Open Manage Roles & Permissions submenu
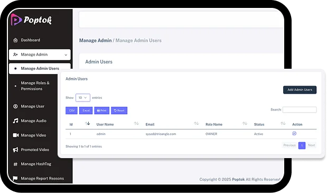 [35, 86]
